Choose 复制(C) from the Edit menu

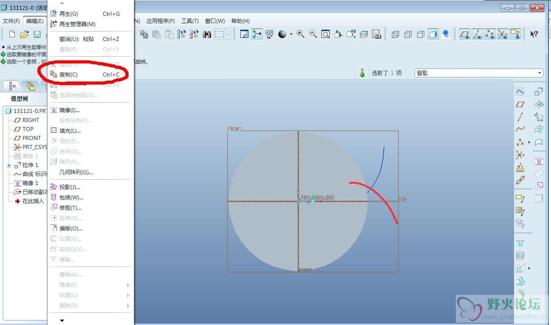tap(90, 74)
